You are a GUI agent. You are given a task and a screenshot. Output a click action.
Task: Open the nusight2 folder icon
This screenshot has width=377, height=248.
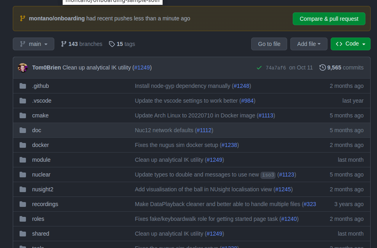click(23, 189)
